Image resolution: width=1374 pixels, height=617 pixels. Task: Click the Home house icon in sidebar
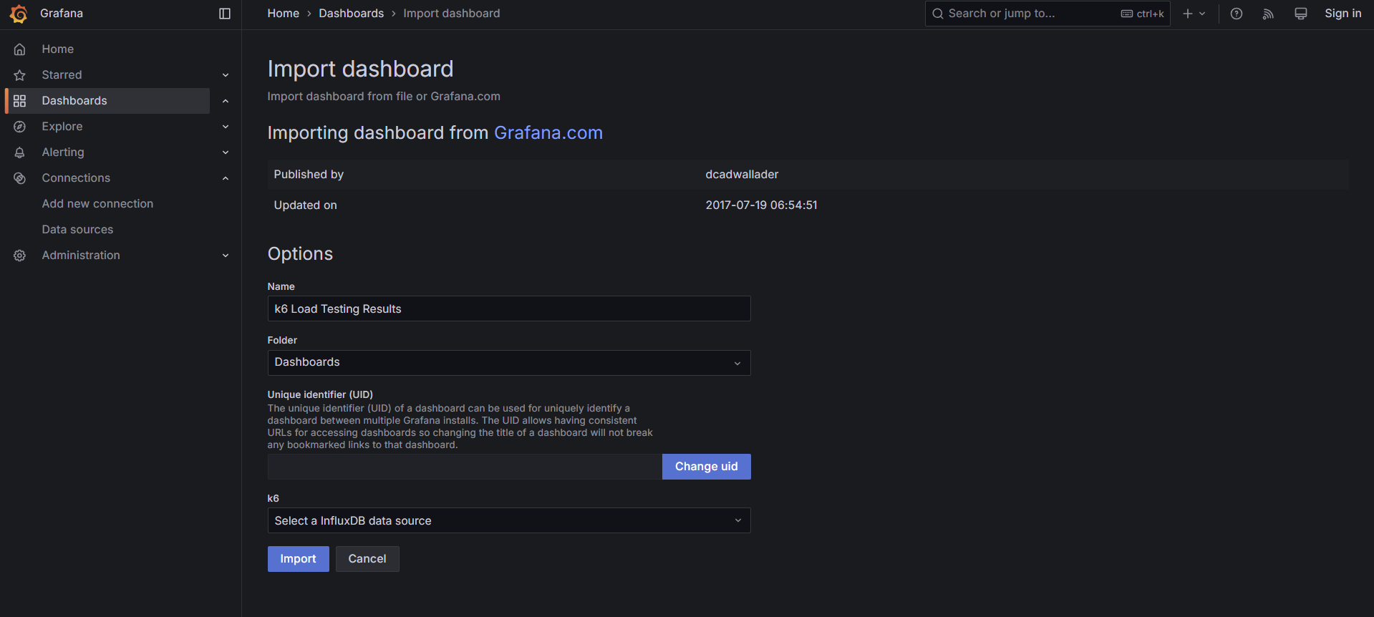click(20, 49)
